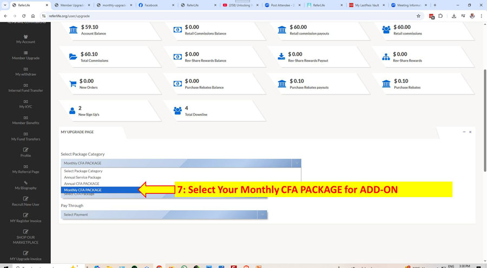The image size is (487, 268).
Task: Expand the Select Package Category dropdown
Action: coord(181,163)
